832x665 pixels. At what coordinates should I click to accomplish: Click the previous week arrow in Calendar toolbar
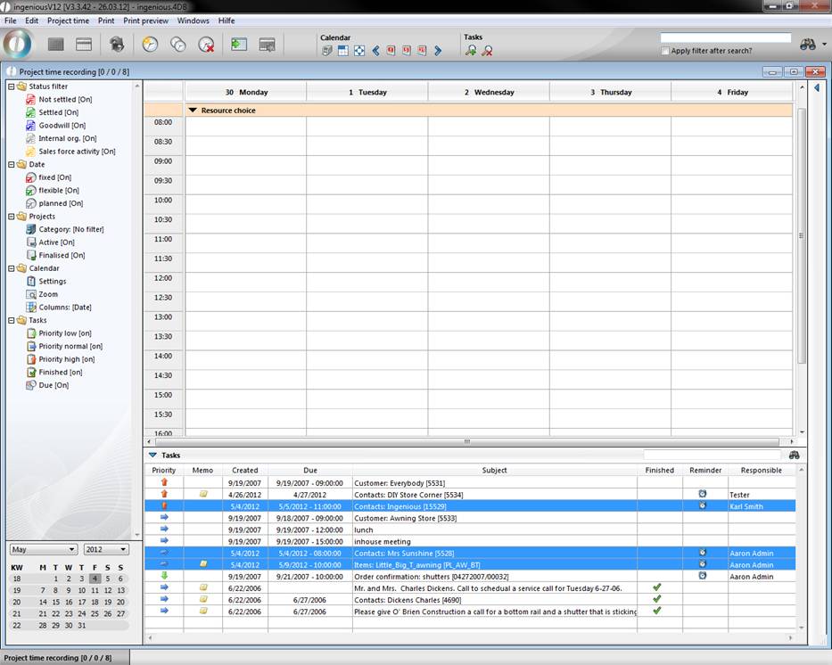click(x=375, y=51)
